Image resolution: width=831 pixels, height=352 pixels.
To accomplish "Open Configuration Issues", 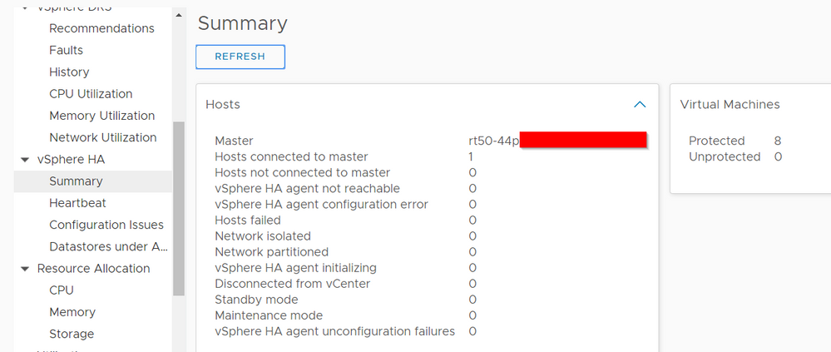I will (106, 225).
